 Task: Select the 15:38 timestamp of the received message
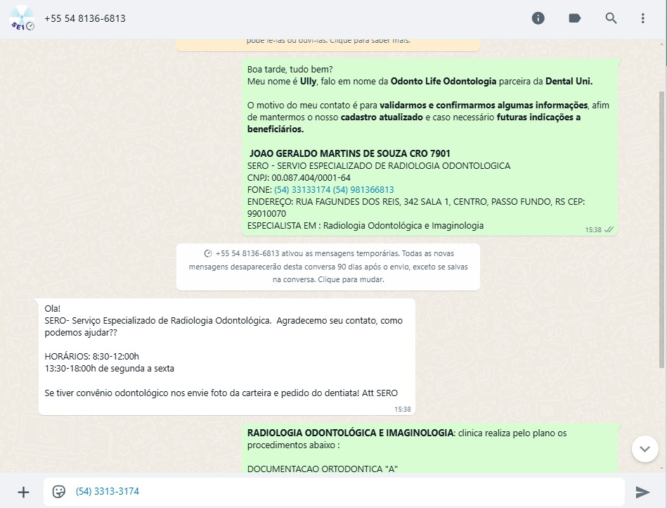coord(403,409)
